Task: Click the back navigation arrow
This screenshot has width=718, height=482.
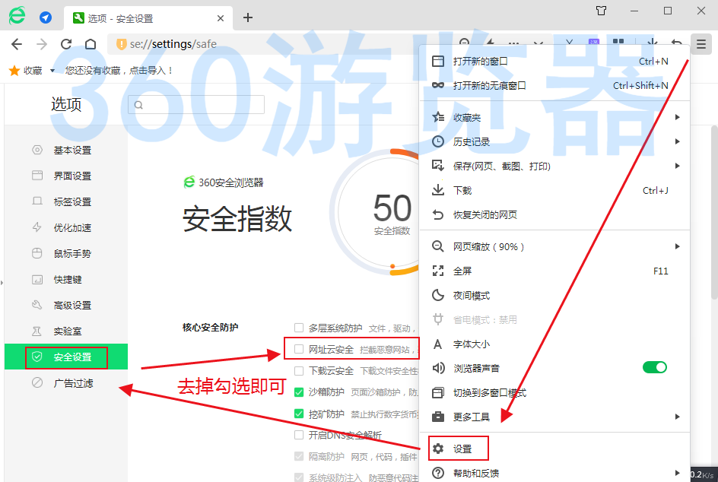Action: point(17,44)
